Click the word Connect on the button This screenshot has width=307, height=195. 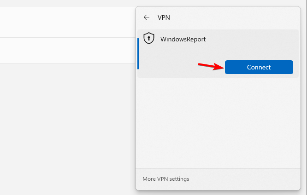(259, 67)
